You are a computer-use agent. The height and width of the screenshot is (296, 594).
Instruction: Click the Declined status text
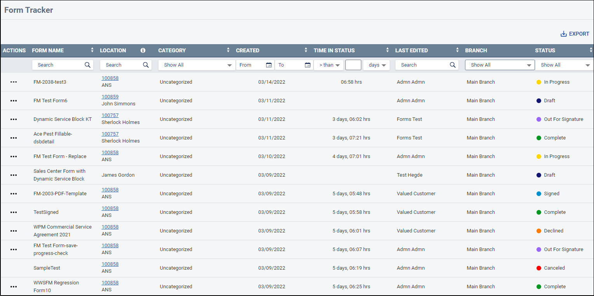[x=554, y=231]
